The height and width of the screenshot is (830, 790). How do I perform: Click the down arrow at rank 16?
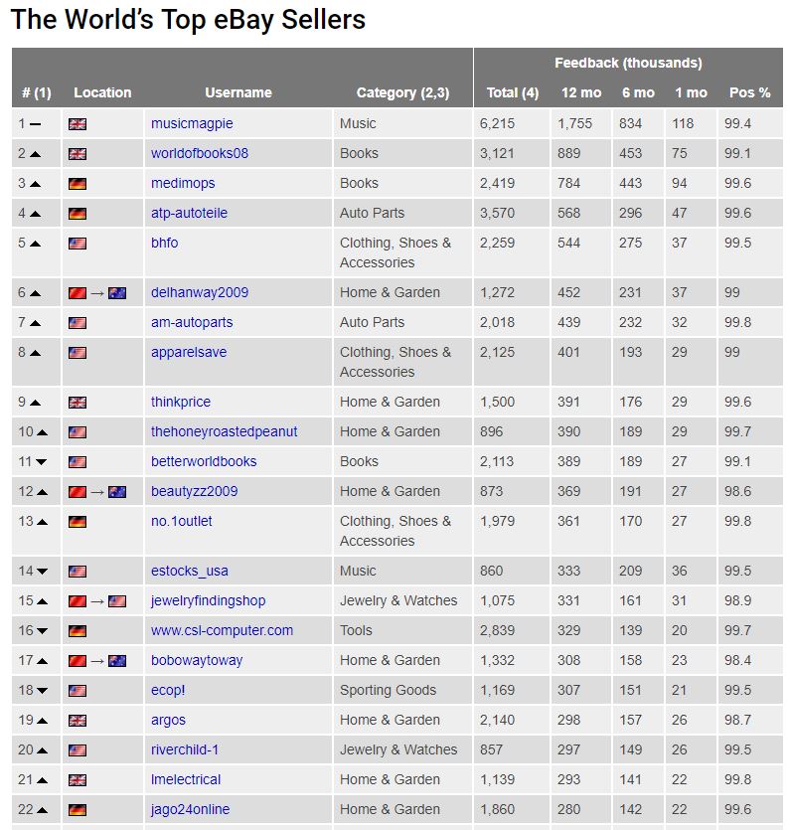(42, 631)
